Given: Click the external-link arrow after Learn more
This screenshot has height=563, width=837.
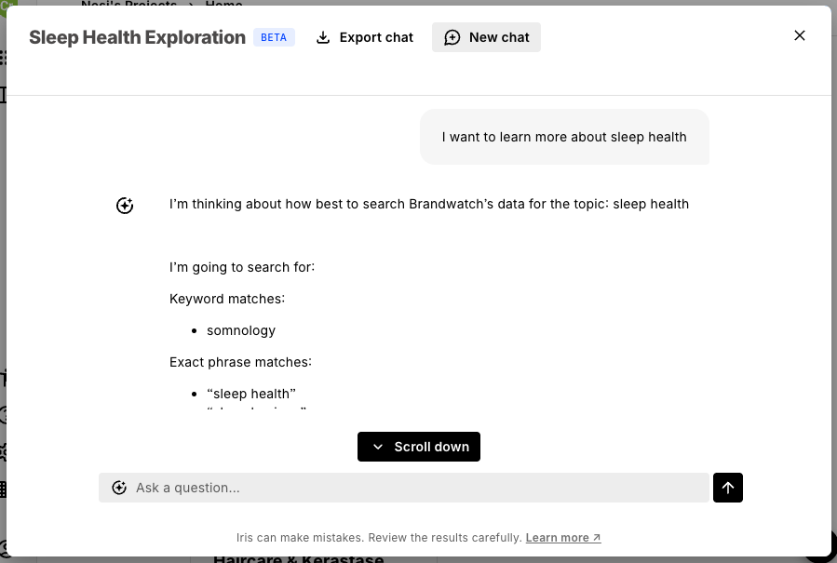Looking at the screenshot, I should pyautogui.click(x=597, y=537).
